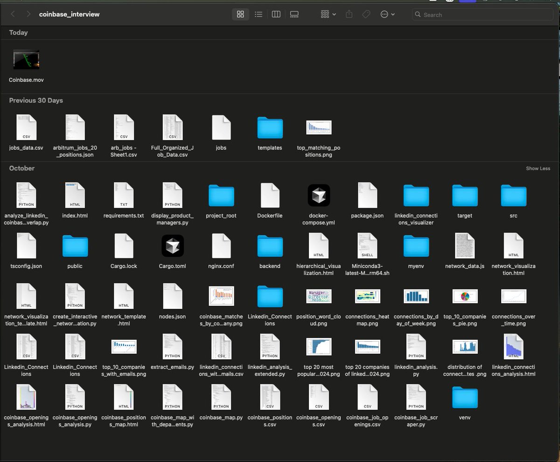Click the file name network_template.html
This screenshot has width=560, height=462.
124,320
